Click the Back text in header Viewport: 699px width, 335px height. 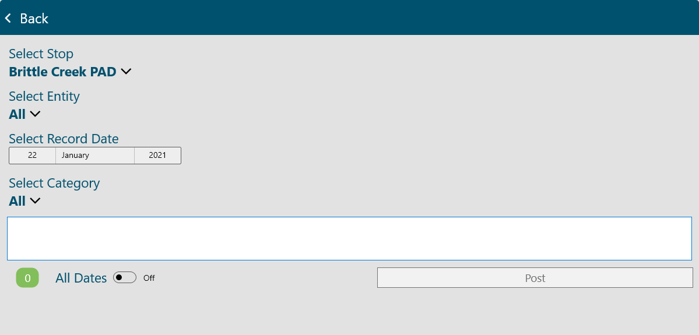[x=34, y=18]
